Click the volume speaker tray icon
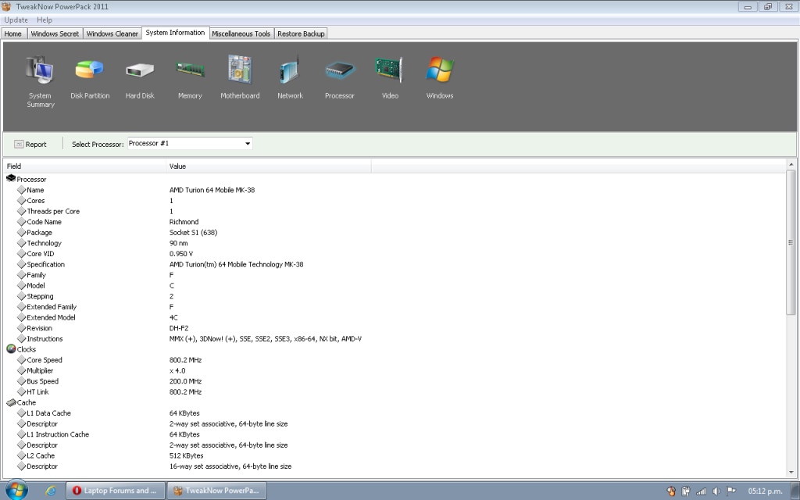The width and height of the screenshot is (800, 500). (x=716, y=491)
